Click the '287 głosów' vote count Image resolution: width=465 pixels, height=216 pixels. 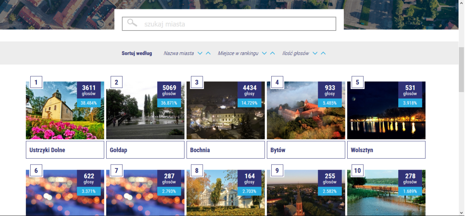pyautogui.click(x=169, y=178)
